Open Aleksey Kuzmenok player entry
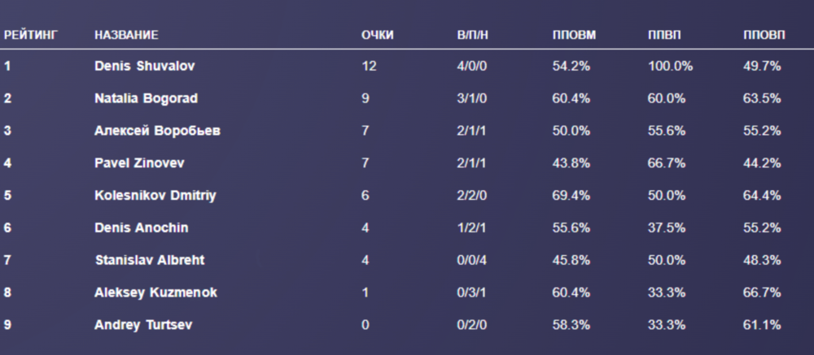This screenshot has height=355, width=814. tap(155, 292)
